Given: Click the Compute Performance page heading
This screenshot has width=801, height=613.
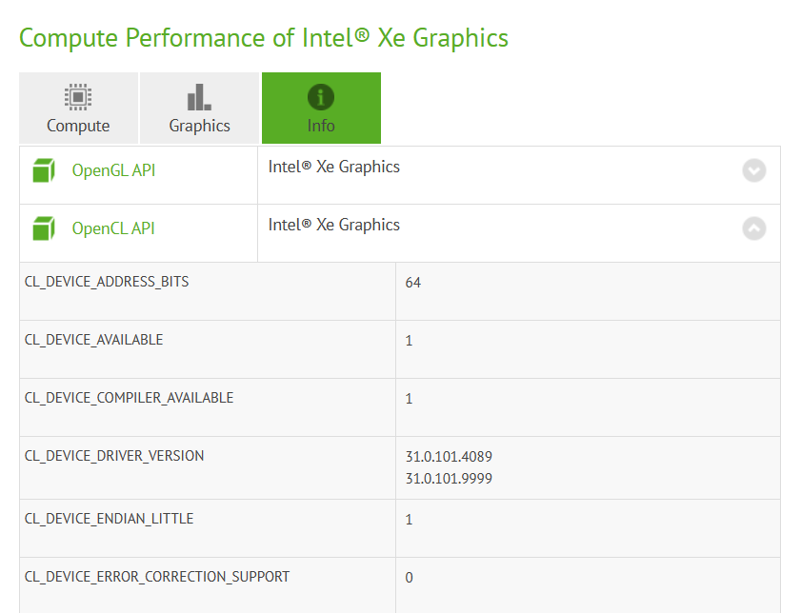Looking at the screenshot, I should click(x=264, y=38).
